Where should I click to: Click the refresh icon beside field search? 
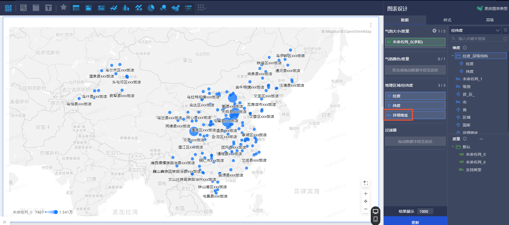pyautogui.click(x=505, y=39)
